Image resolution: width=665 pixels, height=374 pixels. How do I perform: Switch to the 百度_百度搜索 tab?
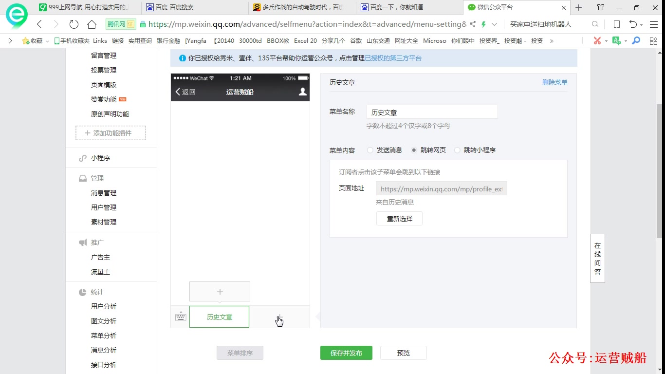tap(195, 7)
